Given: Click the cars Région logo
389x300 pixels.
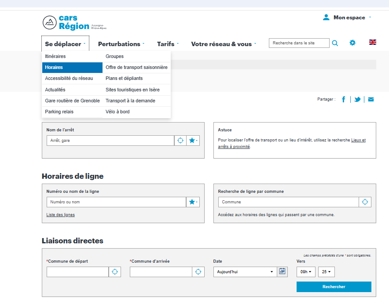Looking at the screenshot, I should 74,22.
